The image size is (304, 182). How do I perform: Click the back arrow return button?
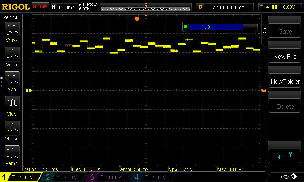point(285,155)
